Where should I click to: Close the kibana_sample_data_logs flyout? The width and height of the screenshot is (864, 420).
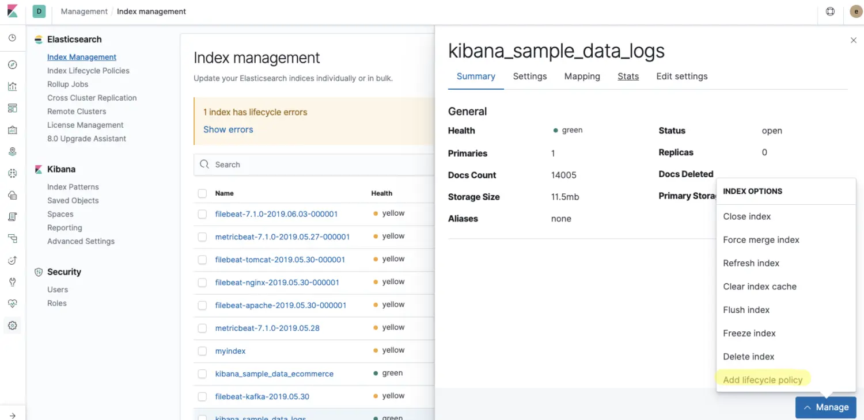tap(854, 40)
